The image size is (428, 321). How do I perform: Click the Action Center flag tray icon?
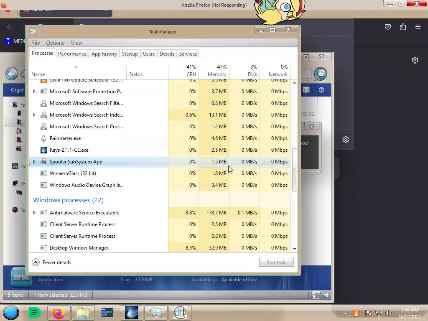point(369,313)
